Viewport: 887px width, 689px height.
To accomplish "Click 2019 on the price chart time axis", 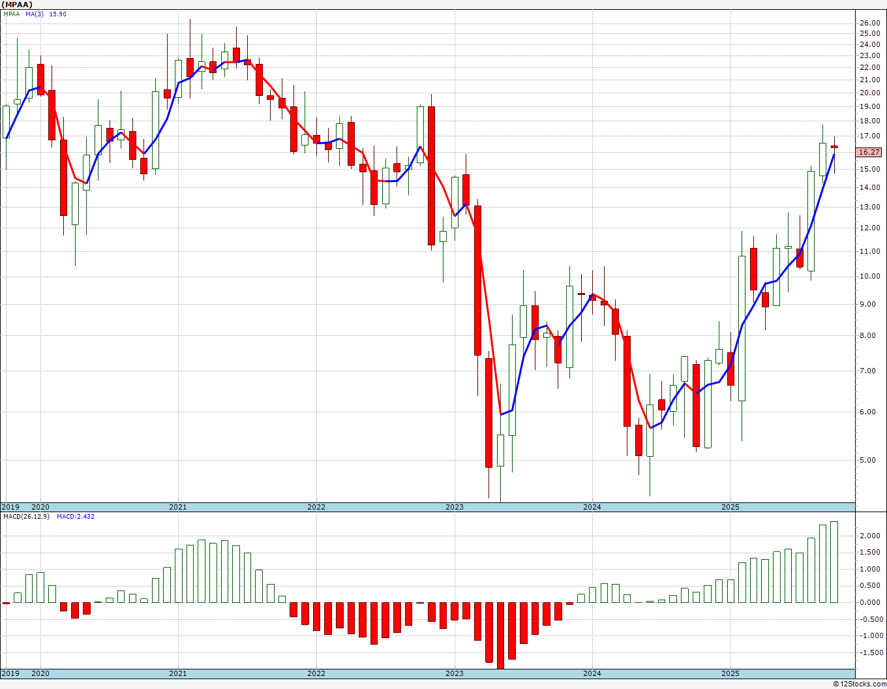I will click(x=10, y=507).
